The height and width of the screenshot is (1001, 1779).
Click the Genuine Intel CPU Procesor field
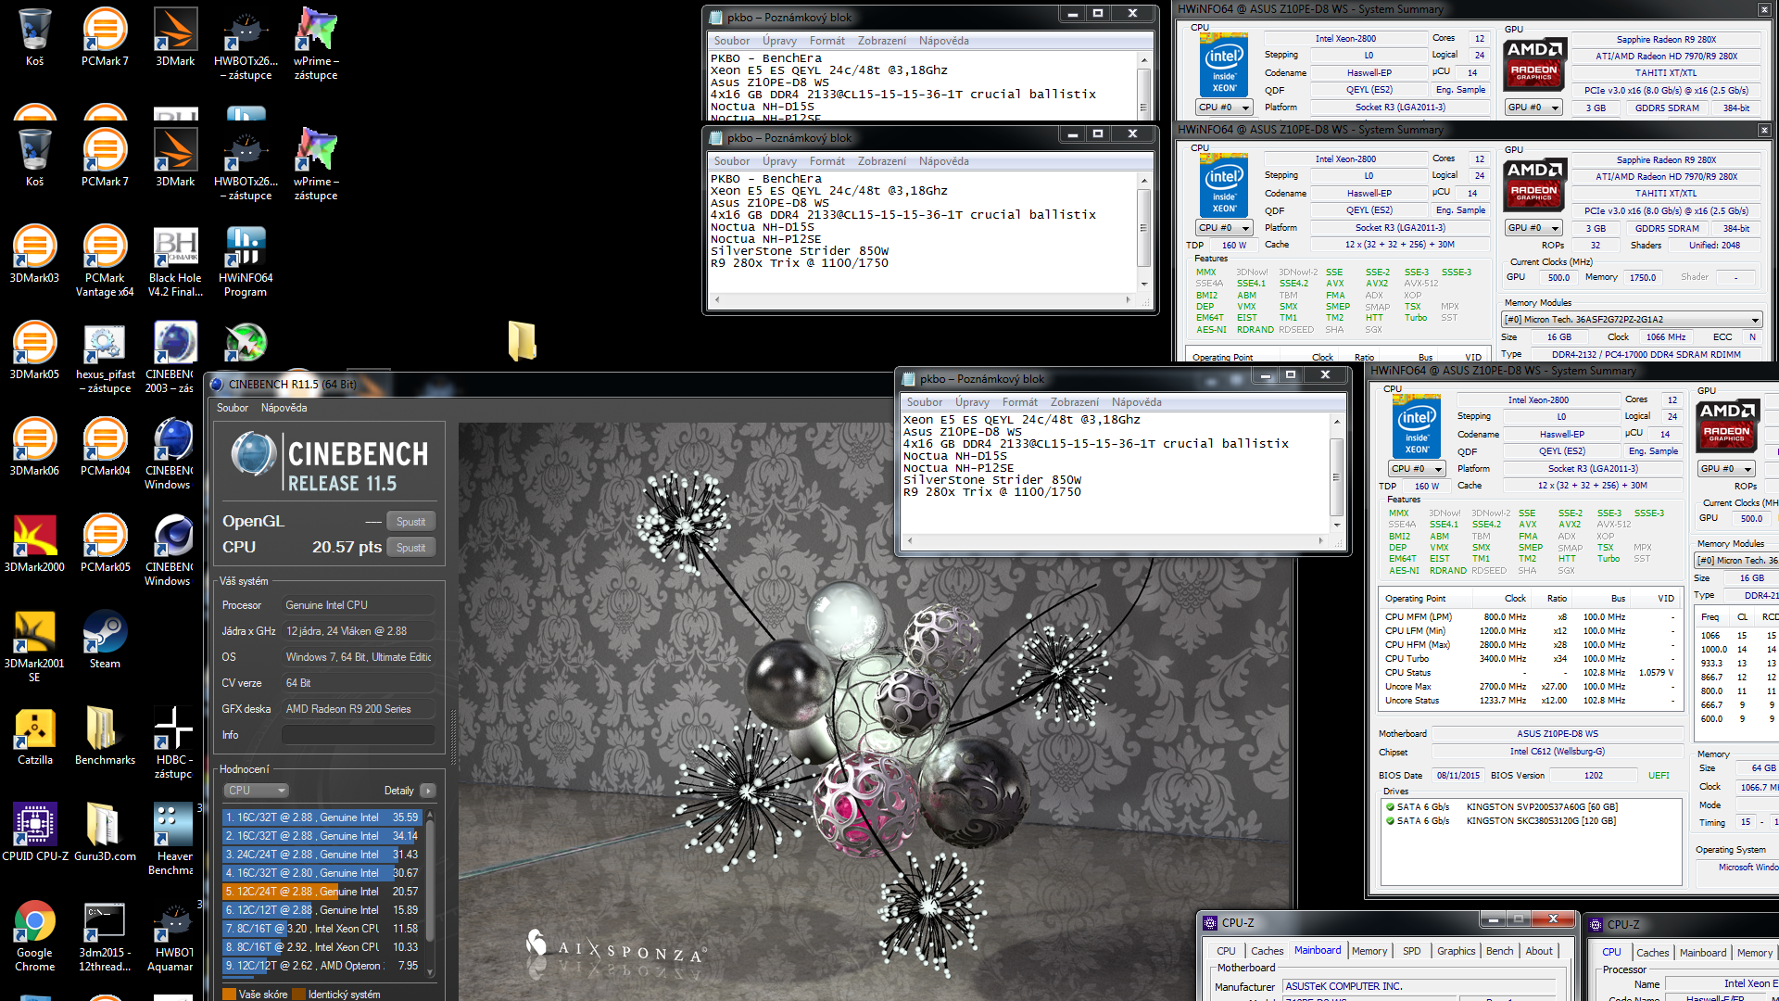click(359, 605)
